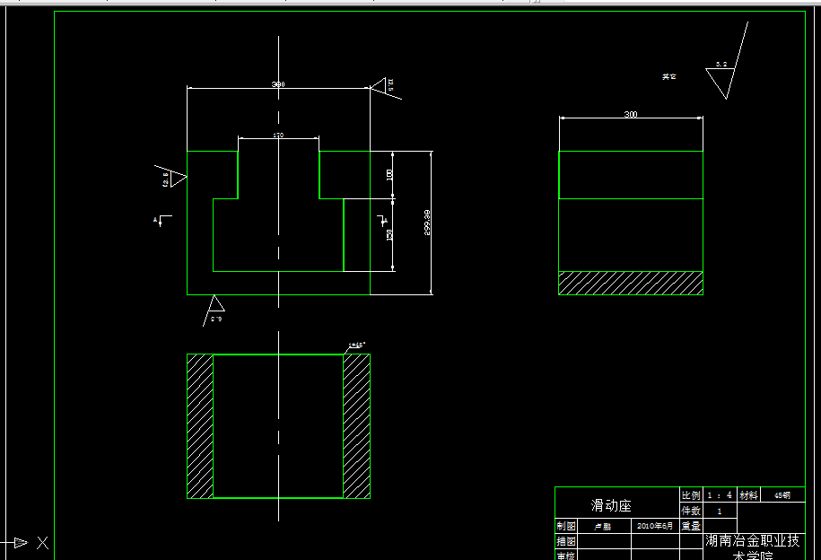The height and width of the screenshot is (560, 821).
Task: Select the 比例 title block cell
Action: (691, 495)
